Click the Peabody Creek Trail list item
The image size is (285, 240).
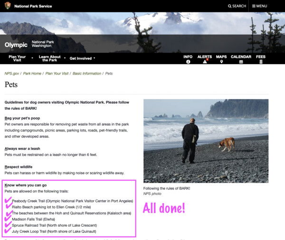click(x=73, y=201)
